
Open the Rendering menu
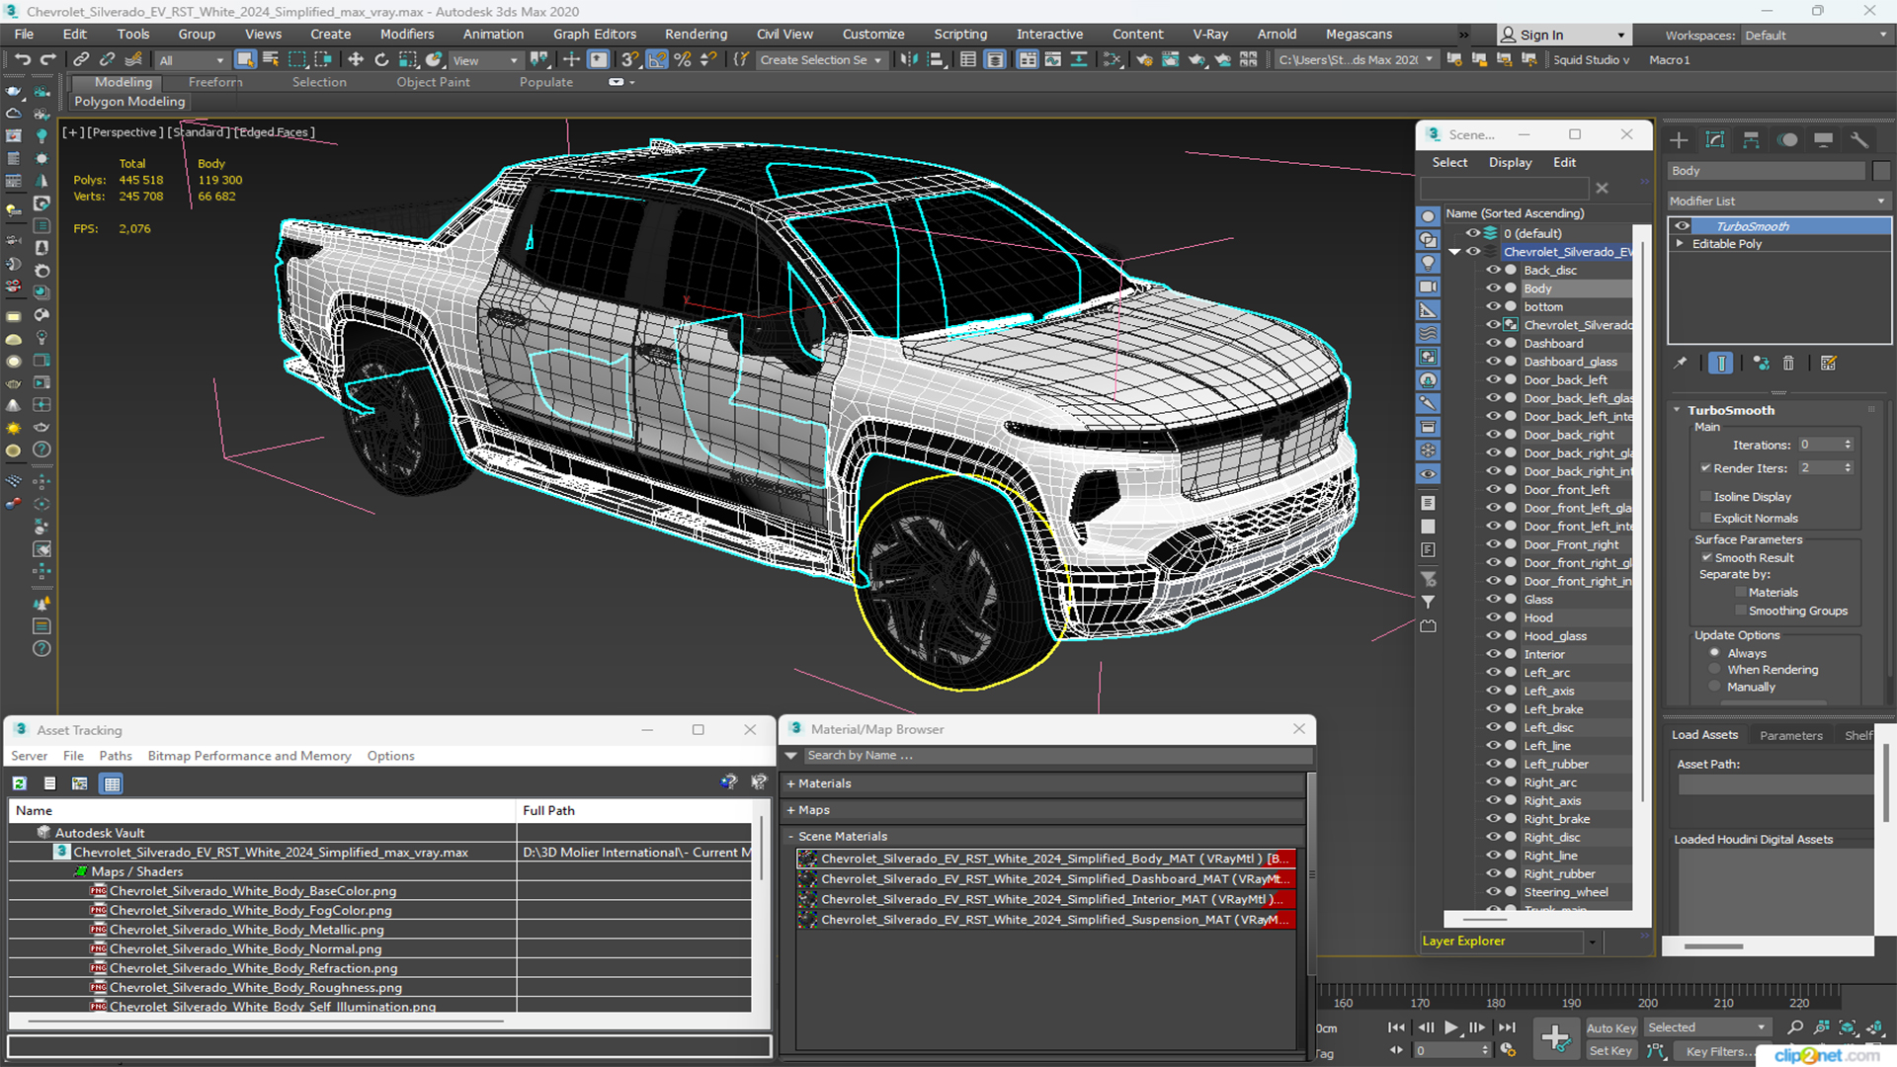tap(696, 34)
